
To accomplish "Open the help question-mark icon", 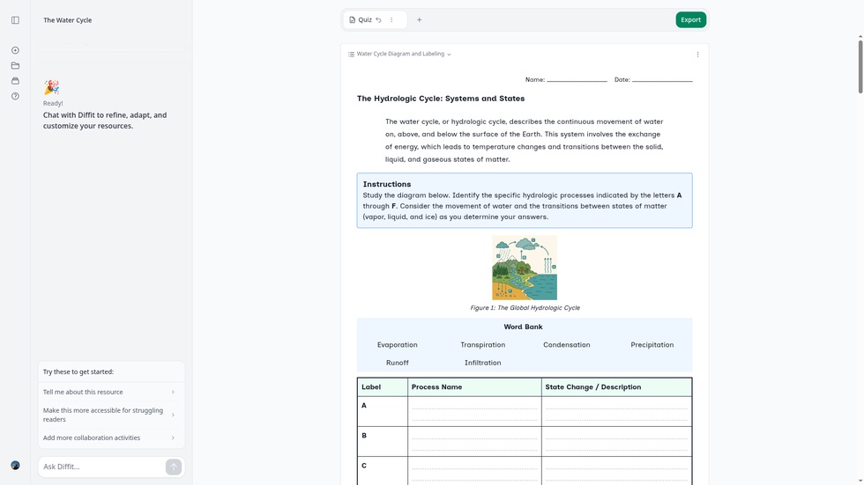I will (x=16, y=96).
